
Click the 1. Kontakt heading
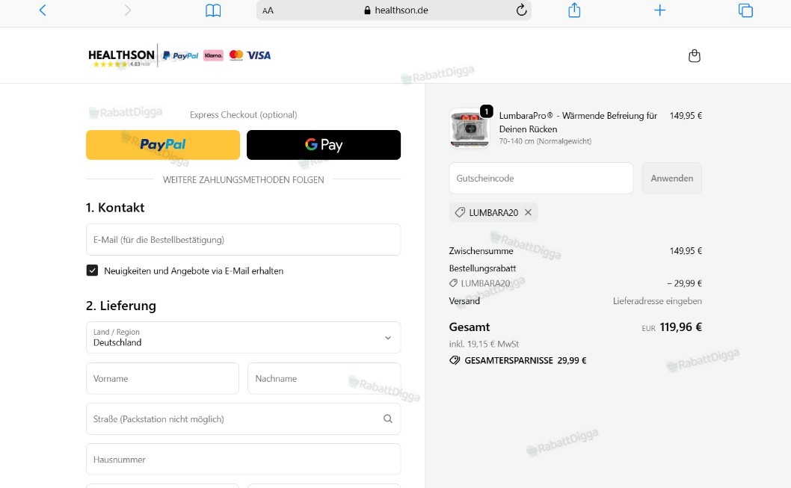pyautogui.click(x=115, y=207)
